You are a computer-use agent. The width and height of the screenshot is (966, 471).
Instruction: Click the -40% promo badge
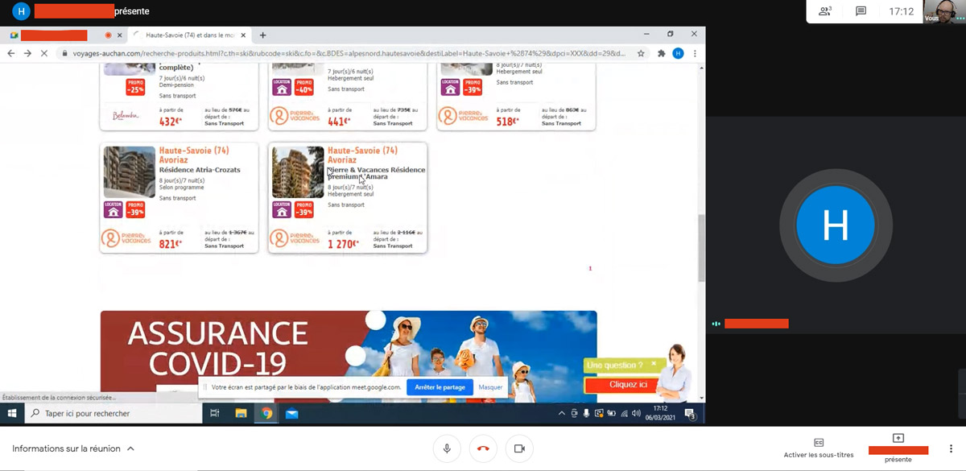coord(303,87)
